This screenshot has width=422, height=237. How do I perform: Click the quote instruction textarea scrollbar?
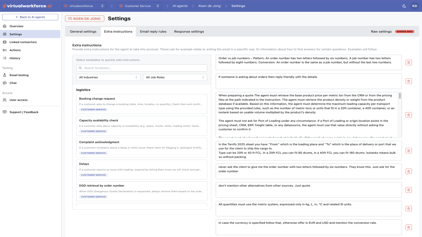click(400, 96)
